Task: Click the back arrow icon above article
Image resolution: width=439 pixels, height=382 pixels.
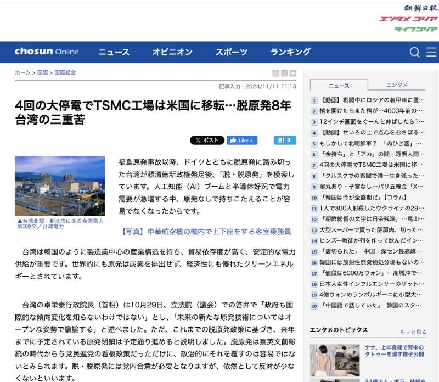Action: point(293,73)
